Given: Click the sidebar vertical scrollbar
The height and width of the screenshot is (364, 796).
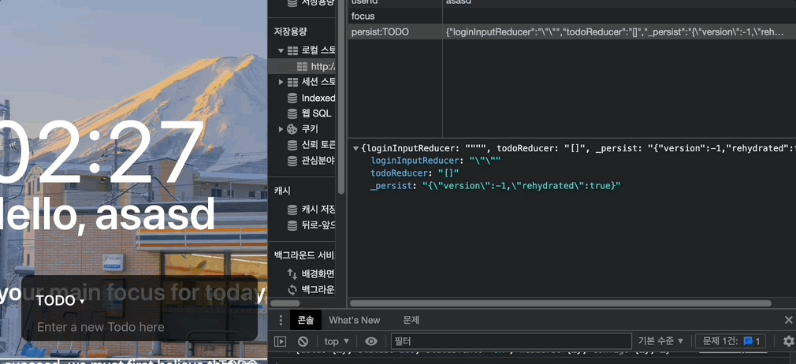Looking at the screenshot, I should click(x=341, y=96).
